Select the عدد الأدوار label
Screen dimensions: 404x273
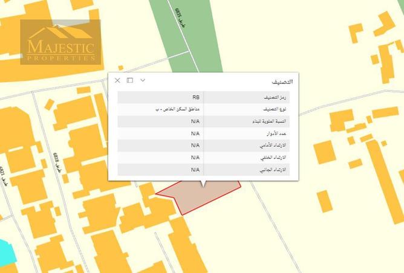coord(276,133)
